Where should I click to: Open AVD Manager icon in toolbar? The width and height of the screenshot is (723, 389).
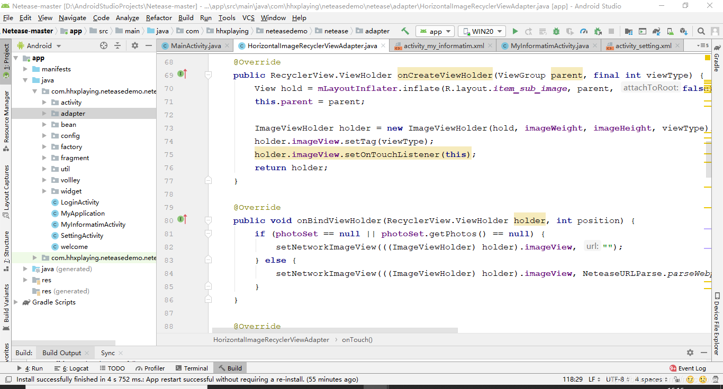(642, 31)
